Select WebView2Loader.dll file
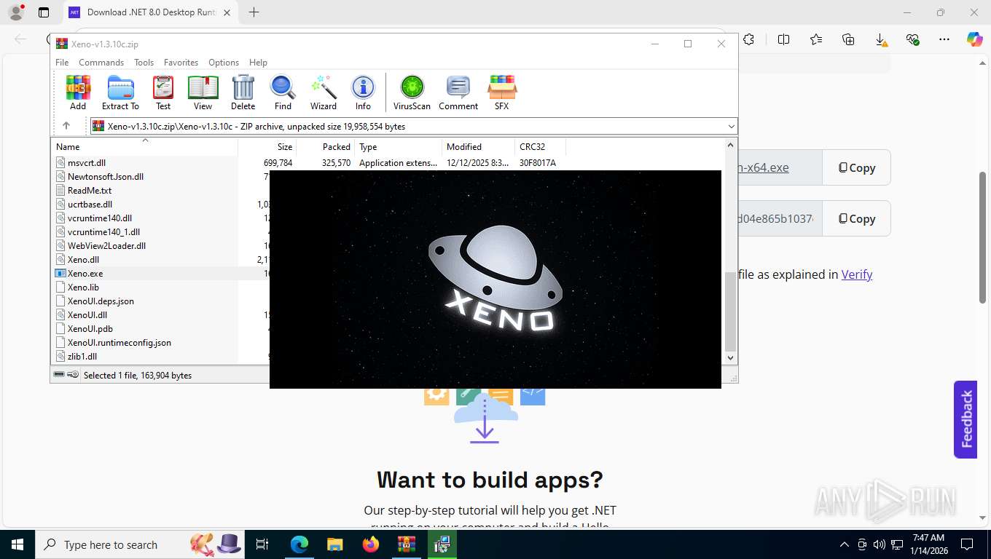991x559 pixels. point(106,246)
